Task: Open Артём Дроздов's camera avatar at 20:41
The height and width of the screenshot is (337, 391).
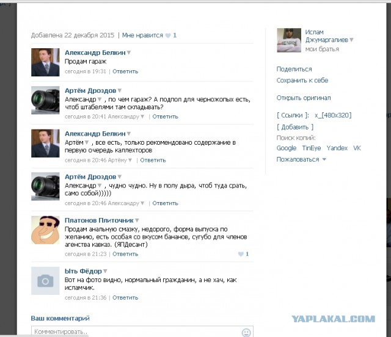Action: click(x=45, y=100)
